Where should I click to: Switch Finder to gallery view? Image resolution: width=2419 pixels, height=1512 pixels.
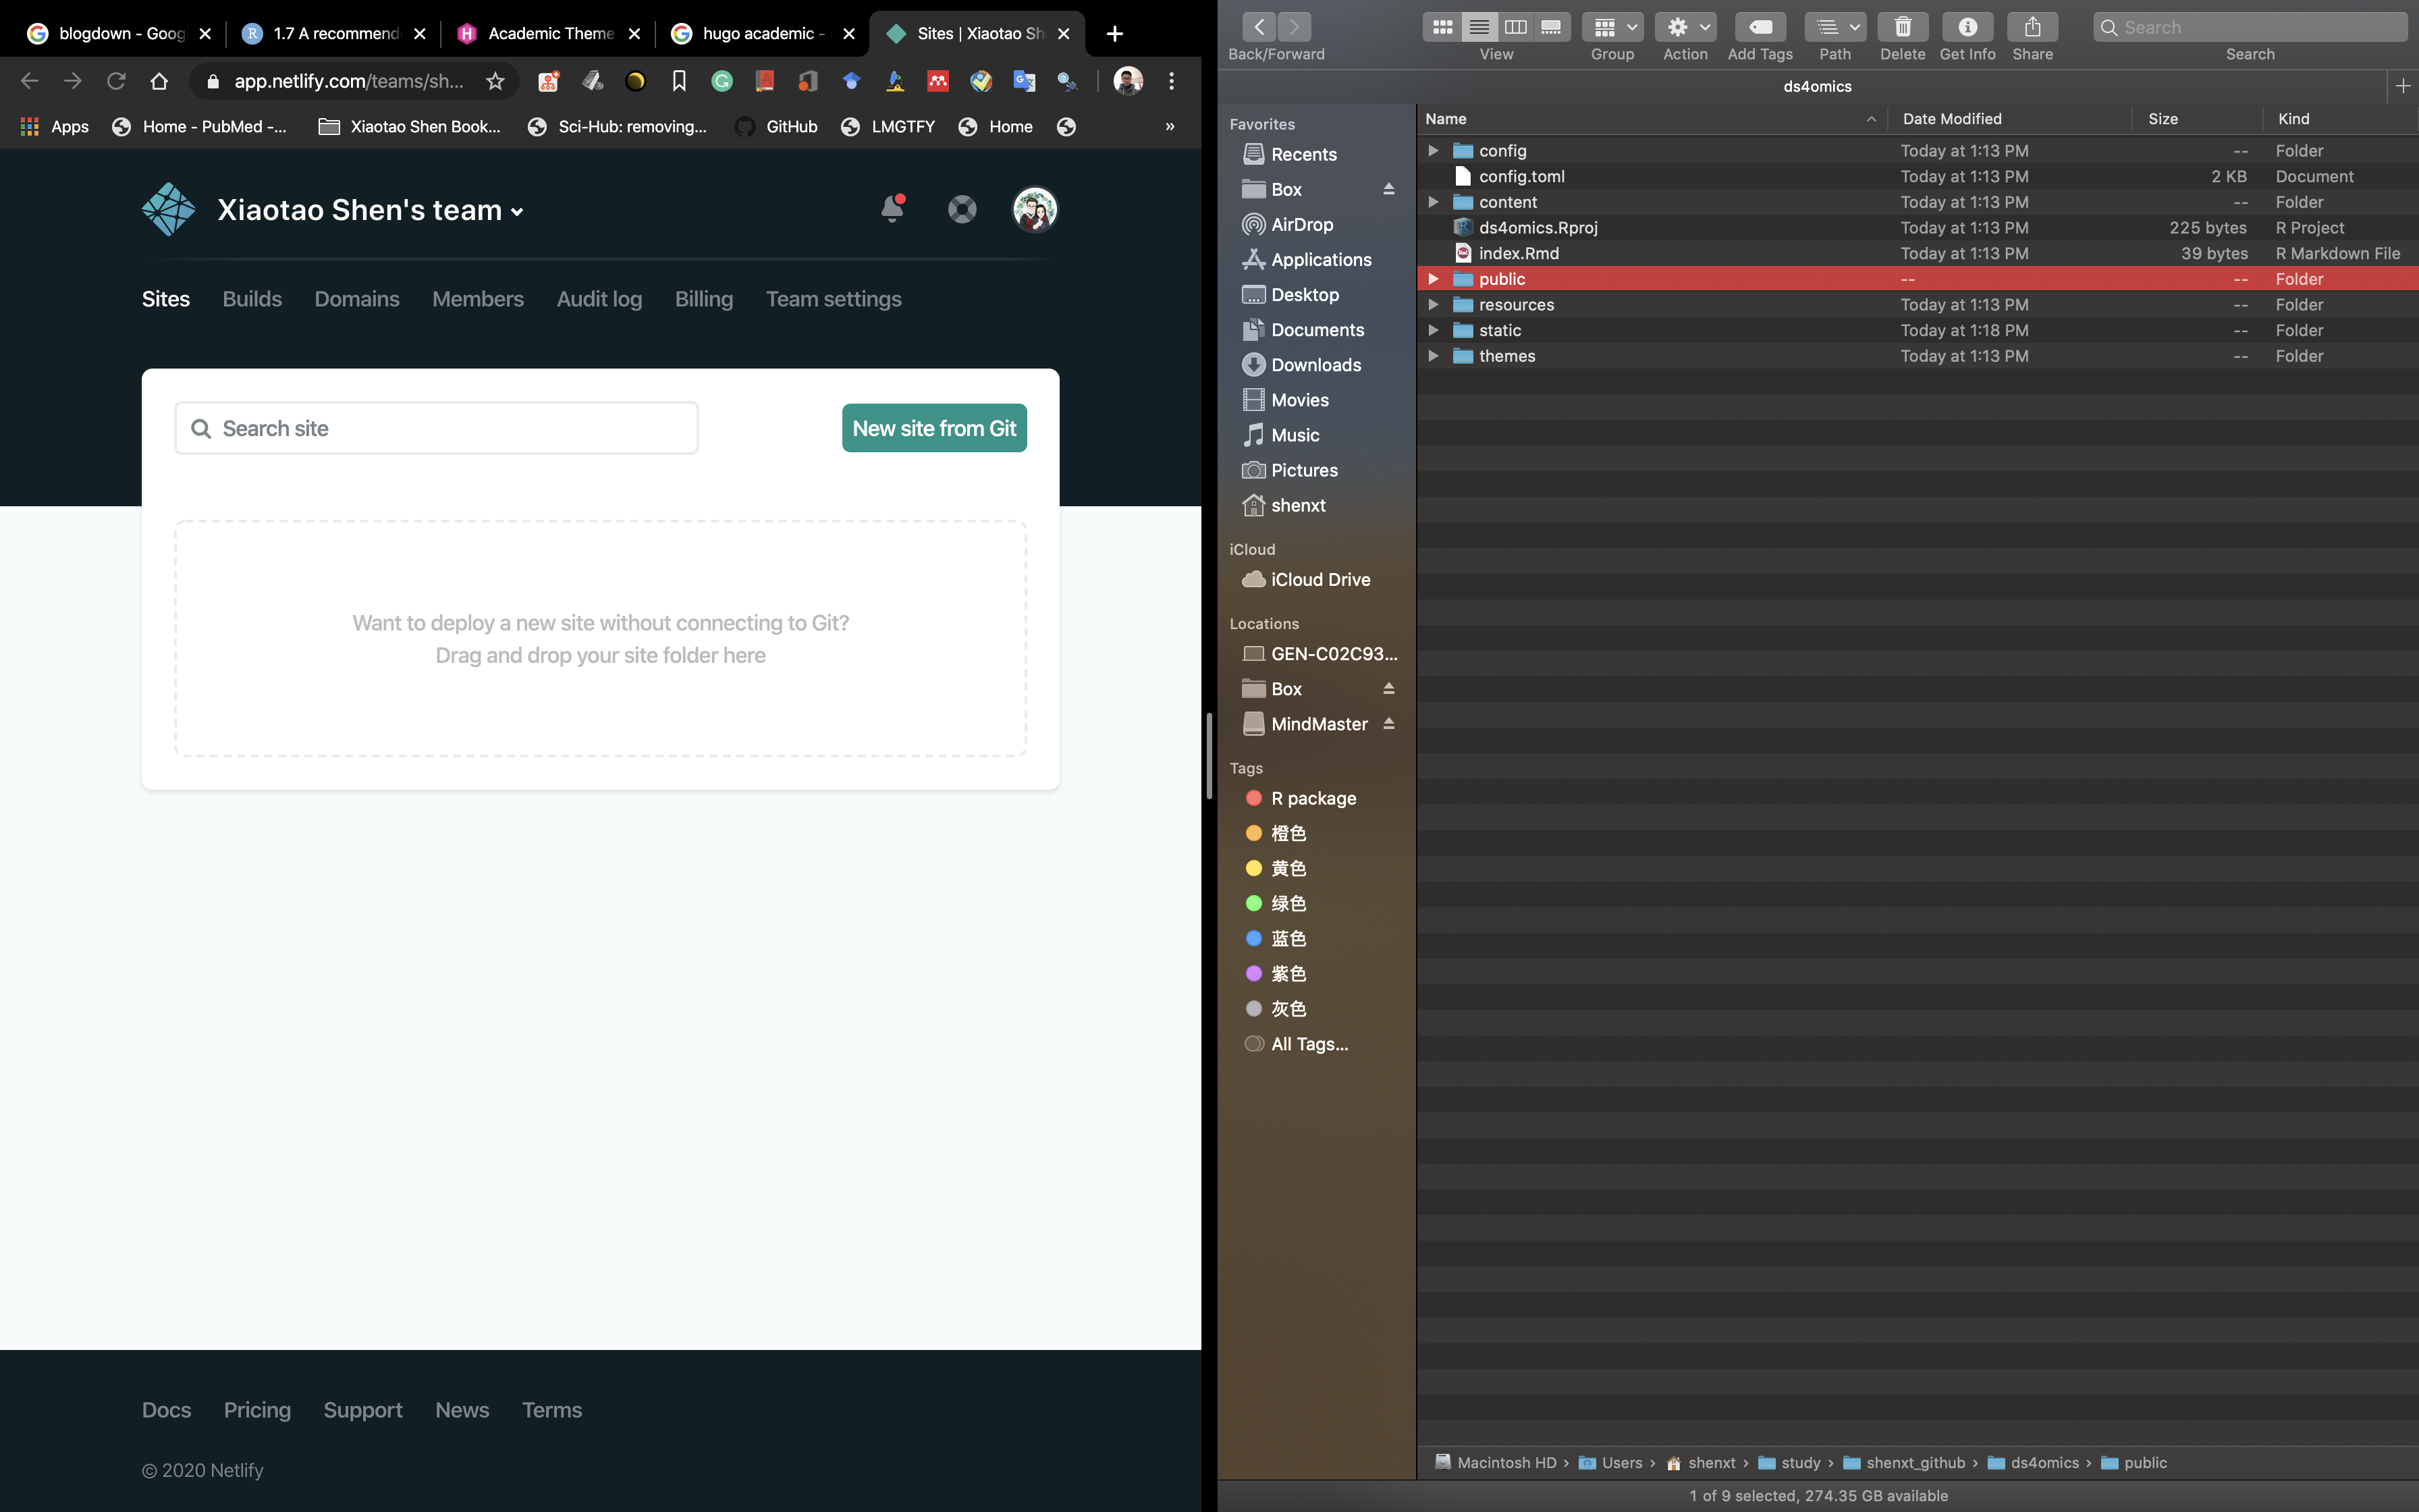[x=1550, y=27]
